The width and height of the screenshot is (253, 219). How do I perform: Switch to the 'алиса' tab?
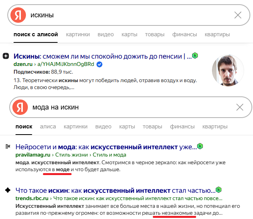(48, 126)
